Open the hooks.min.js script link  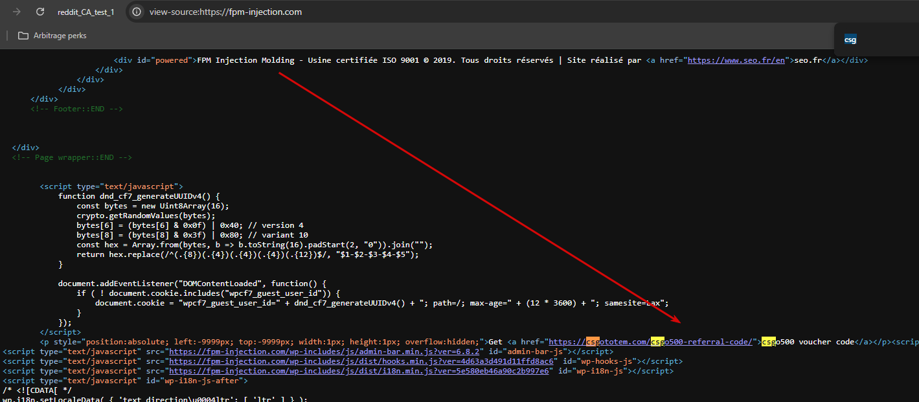[361, 361]
